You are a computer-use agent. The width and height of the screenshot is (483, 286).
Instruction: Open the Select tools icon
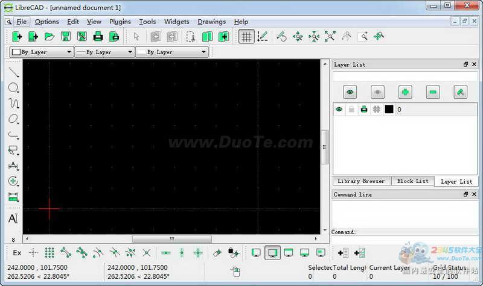click(13, 150)
